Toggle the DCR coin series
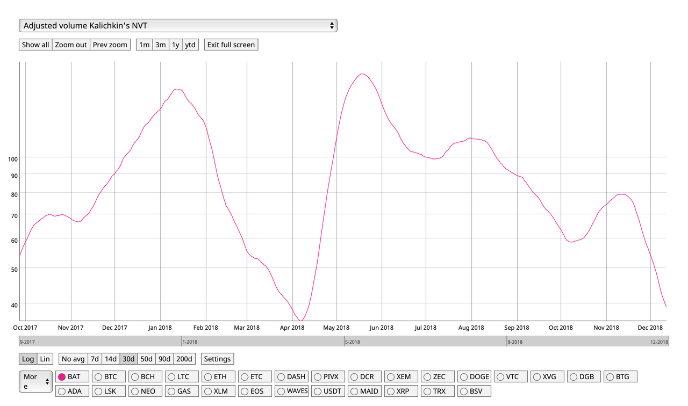 [x=365, y=376]
